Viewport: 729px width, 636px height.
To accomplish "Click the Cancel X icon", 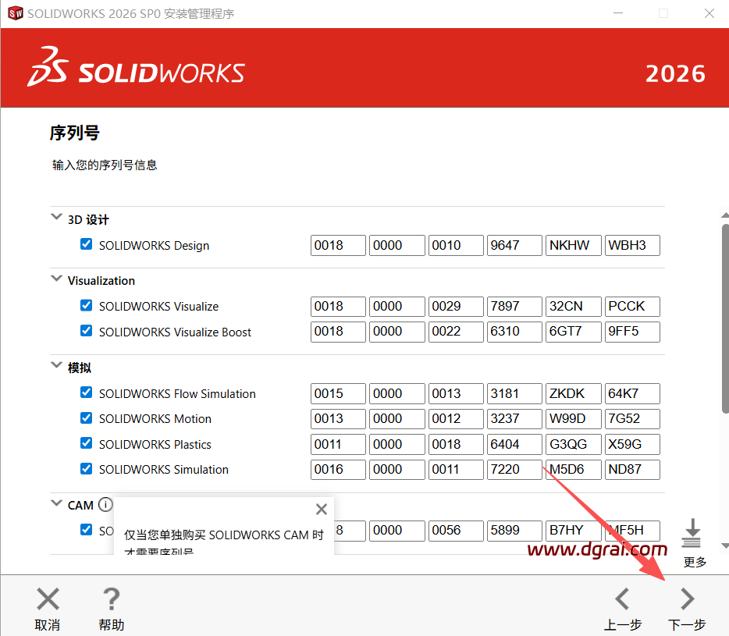I will [x=48, y=599].
